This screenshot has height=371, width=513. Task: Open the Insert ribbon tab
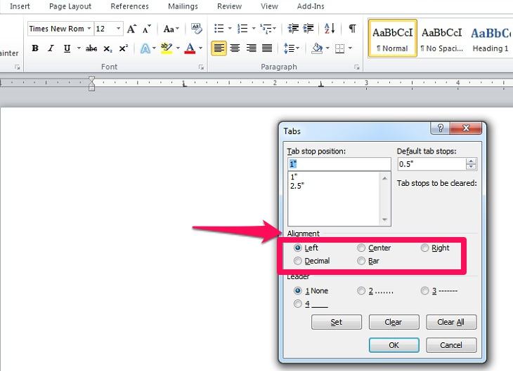tap(20, 6)
